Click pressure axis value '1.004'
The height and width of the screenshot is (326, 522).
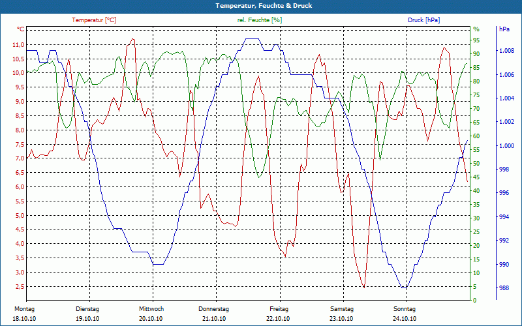507,98
